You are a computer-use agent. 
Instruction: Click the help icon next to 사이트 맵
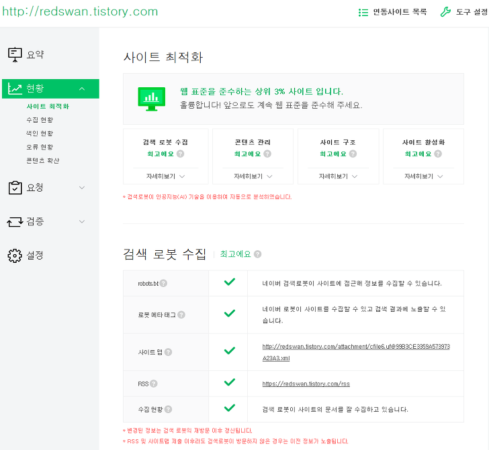168,352
